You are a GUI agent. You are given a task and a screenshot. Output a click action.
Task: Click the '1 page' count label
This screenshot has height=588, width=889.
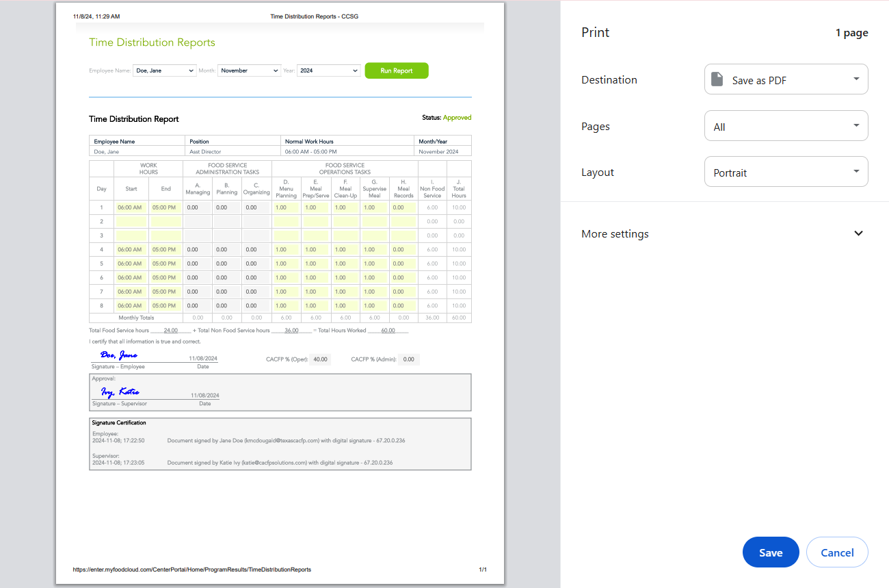pyautogui.click(x=852, y=33)
